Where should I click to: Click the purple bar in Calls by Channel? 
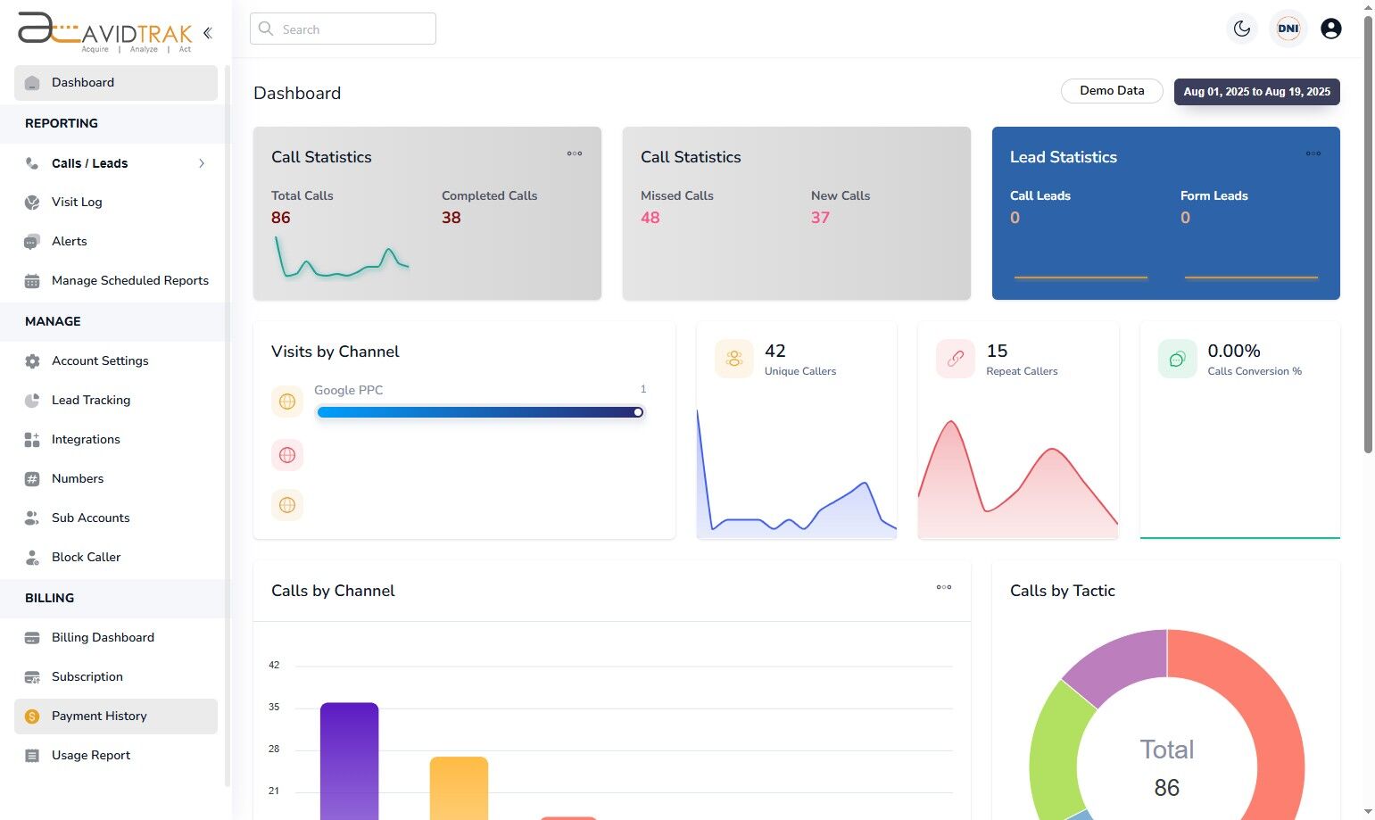(x=349, y=761)
